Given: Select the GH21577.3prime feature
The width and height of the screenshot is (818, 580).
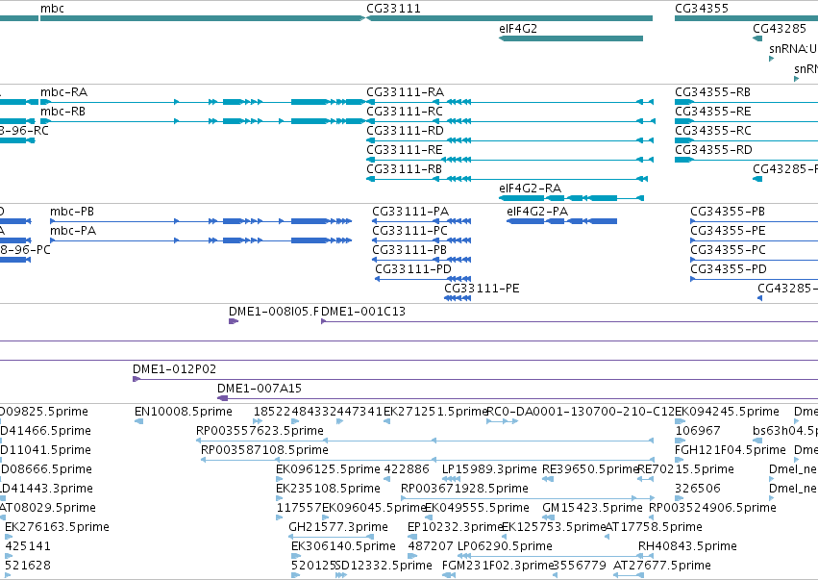Looking at the screenshot, I should pyautogui.click(x=332, y=537).
